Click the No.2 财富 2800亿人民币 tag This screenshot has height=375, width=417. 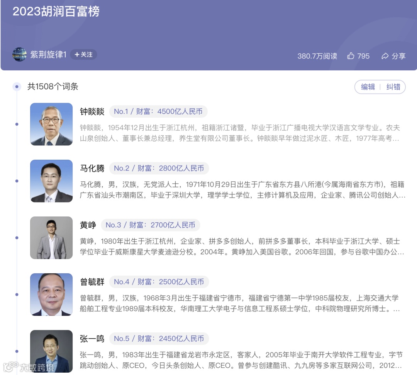[x=159, y=168]
